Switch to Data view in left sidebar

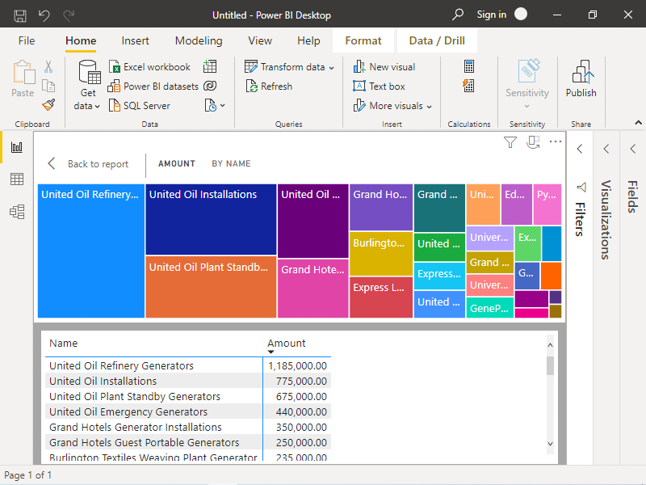click(x=17, y=179)
